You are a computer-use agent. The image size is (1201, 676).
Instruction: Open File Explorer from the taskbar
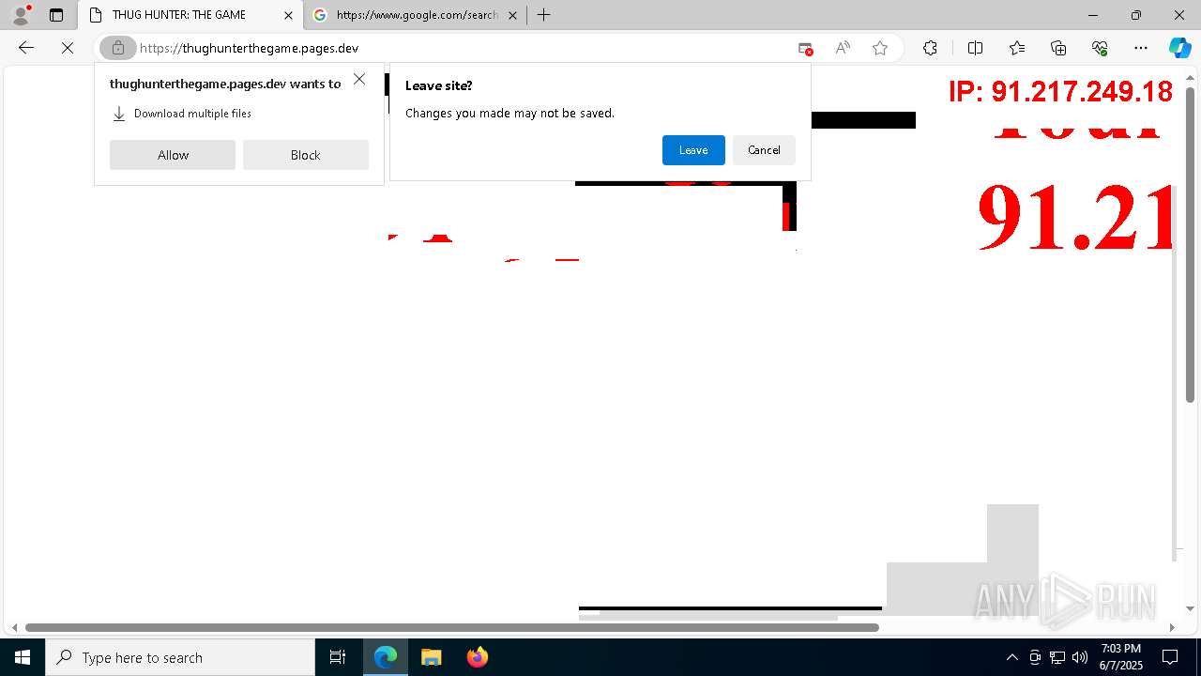[431, 657]
